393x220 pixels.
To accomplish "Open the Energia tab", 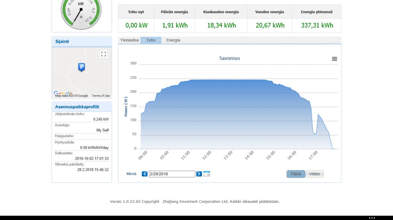I will [173, 40].
